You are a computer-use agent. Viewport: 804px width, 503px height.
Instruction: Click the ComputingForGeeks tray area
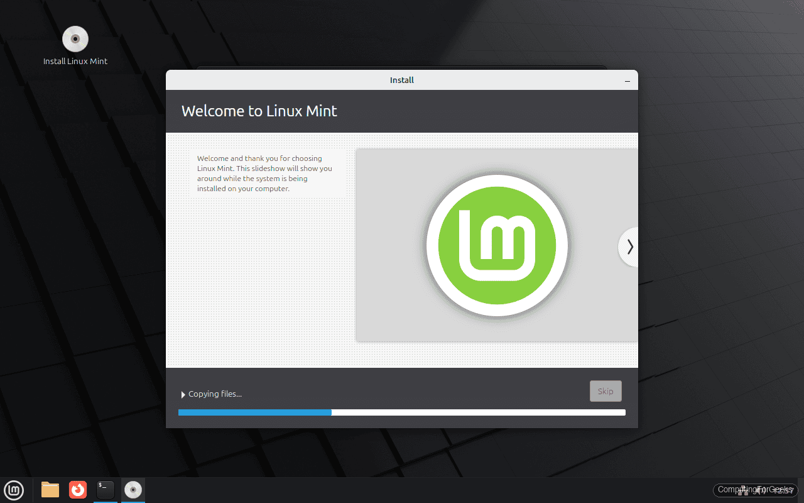(x=754, y=490)
